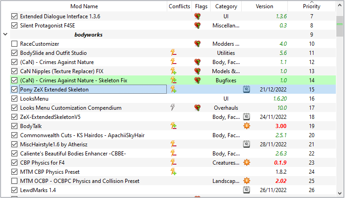Click the conflict lightning icon for BodySlide and Outfit Studio
This screenshot has height=198, width=345.
pyautogui.click(x=173, y=53)
